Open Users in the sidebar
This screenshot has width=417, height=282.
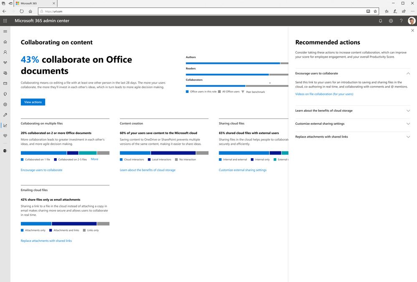pos(5,52)
